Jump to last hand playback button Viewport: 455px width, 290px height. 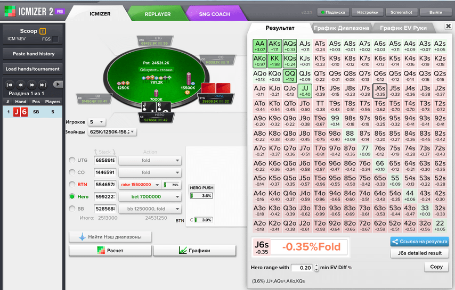[x=43, y=85]
